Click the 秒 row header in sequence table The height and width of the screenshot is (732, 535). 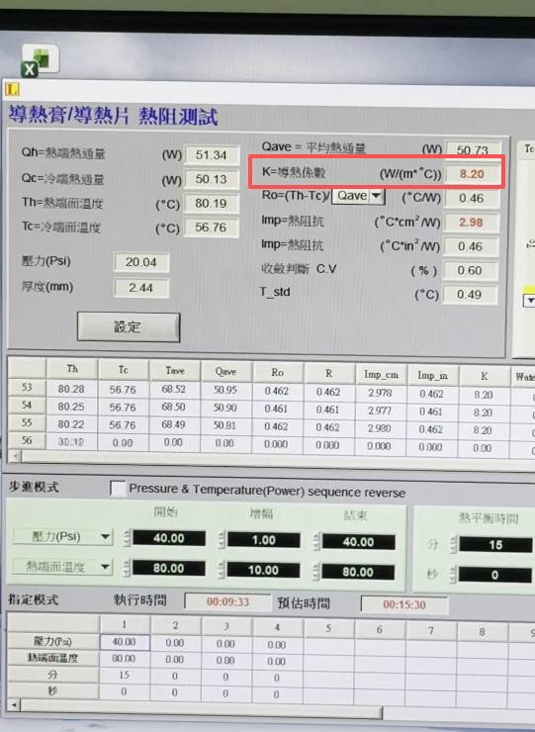pyautogui.click(x=52, y=690)
